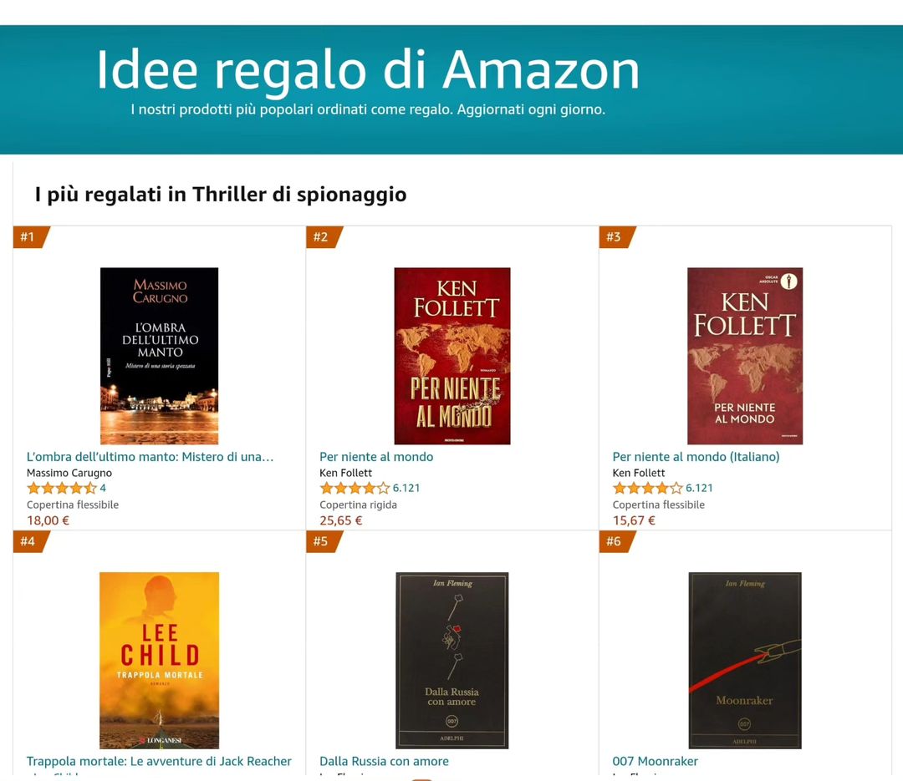Click the title link L'ombra dell'ultimo manto
Viewport: 903px width, 781px height.
click(x=150, y=457)
